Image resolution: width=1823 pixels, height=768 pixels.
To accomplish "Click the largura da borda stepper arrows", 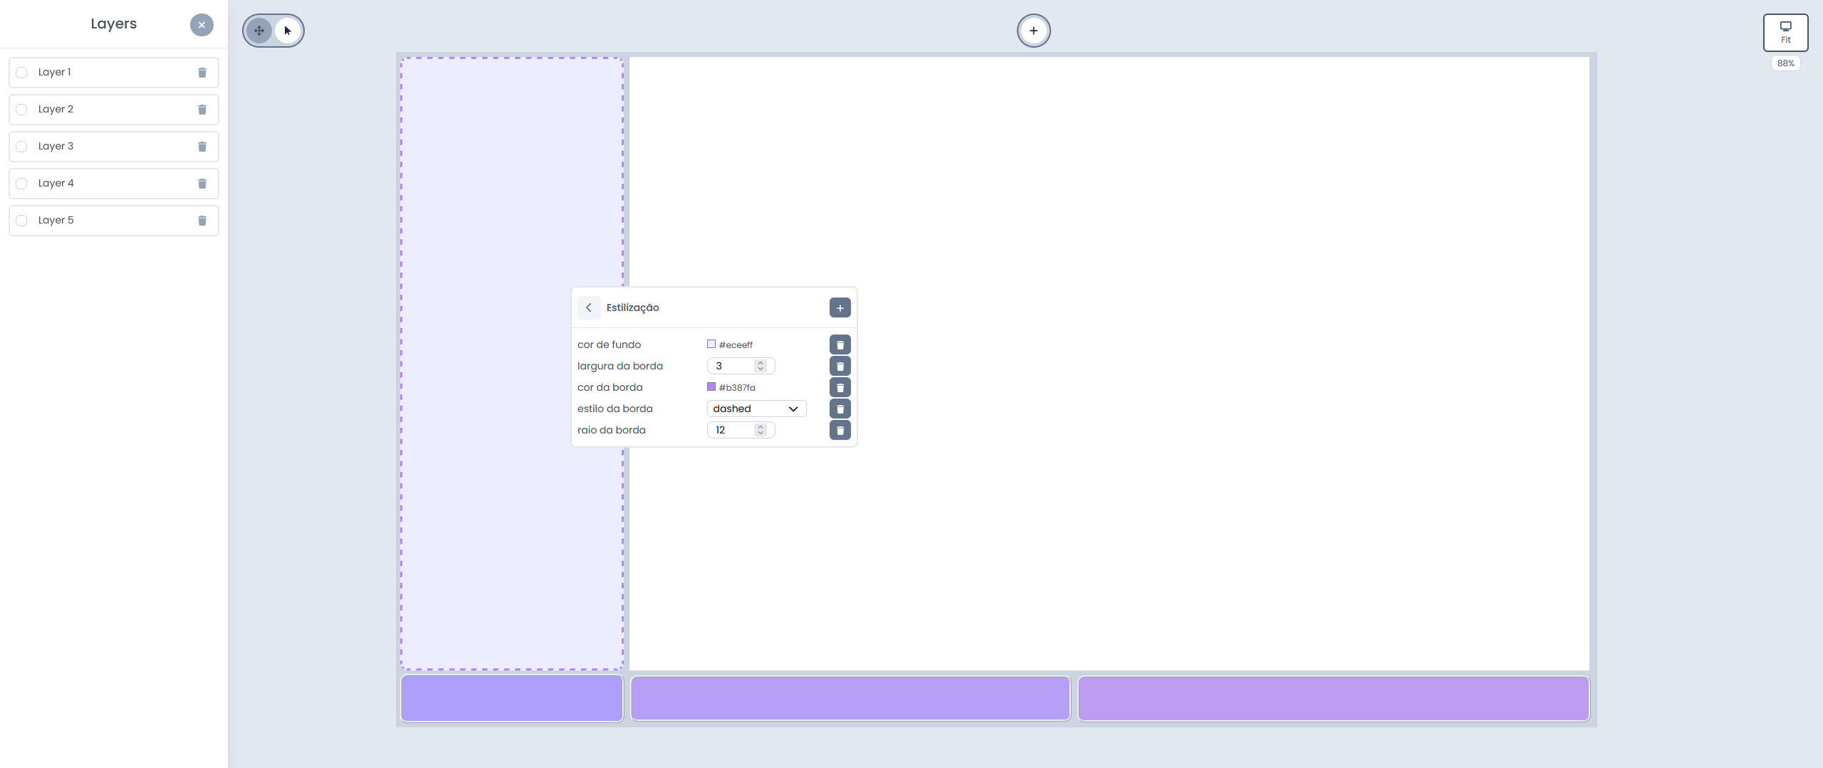I will pos(761,366).
